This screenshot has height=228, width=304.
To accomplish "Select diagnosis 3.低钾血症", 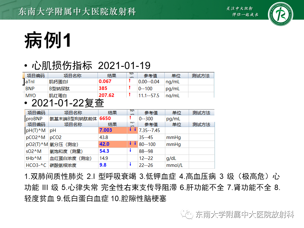I will click(158, 176).
